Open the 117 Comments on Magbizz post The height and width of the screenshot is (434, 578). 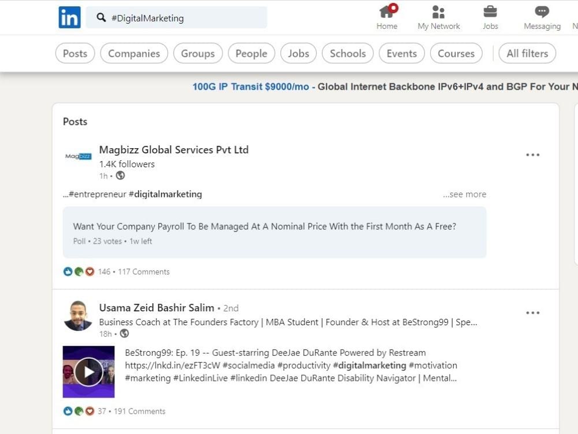pos(144,271)
